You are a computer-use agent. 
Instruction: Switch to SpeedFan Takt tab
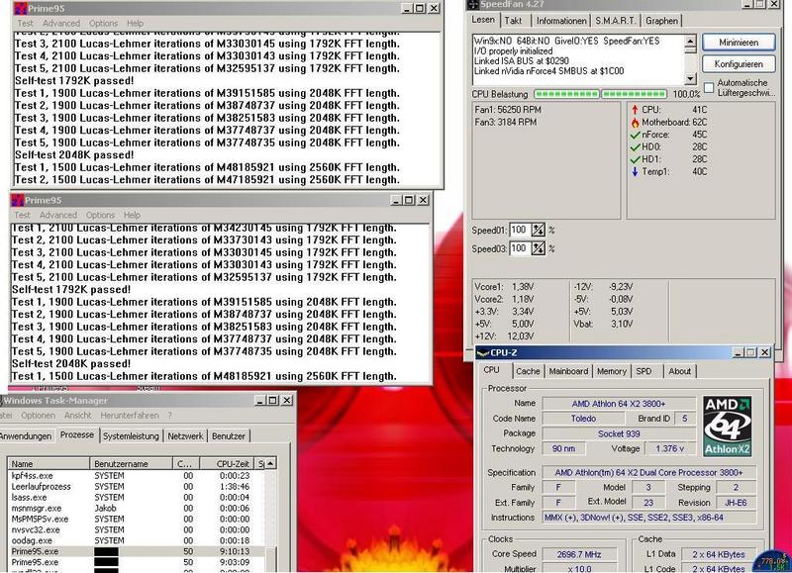point(513,21)
